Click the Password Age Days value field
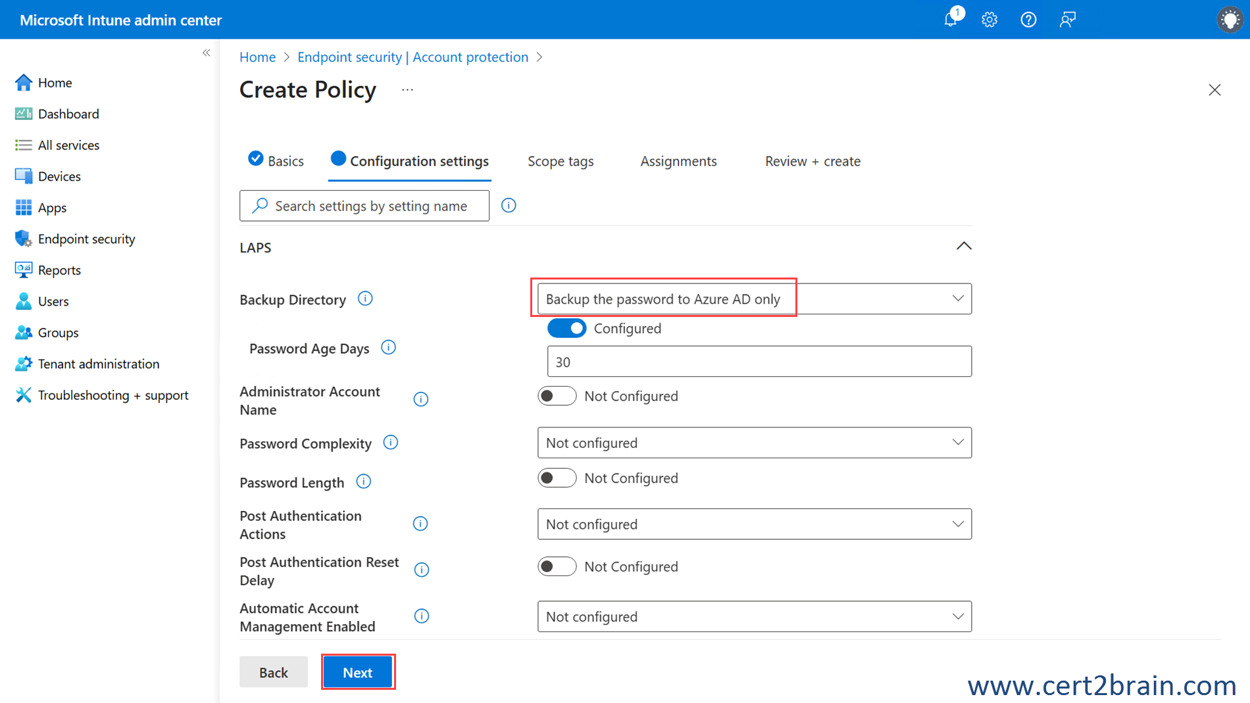This screenshot has width=1250, height=703. [x=759, y=362]
